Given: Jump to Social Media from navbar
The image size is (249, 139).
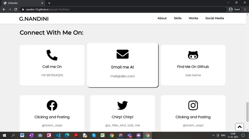Looking at the screenshot, I should (x=214, y=18).
